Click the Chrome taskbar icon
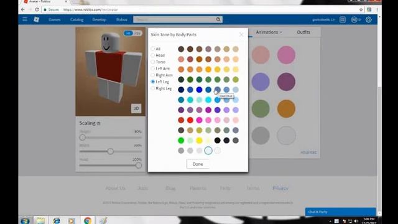 (x=88, y=220)
